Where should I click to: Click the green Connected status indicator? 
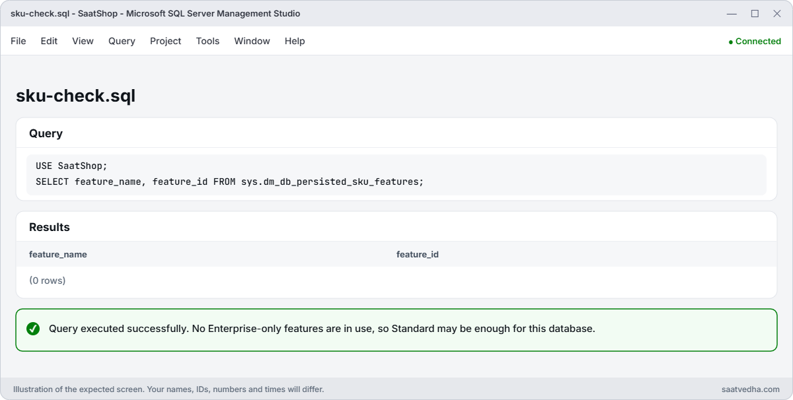pyautogui.click(x=755, y=41)
